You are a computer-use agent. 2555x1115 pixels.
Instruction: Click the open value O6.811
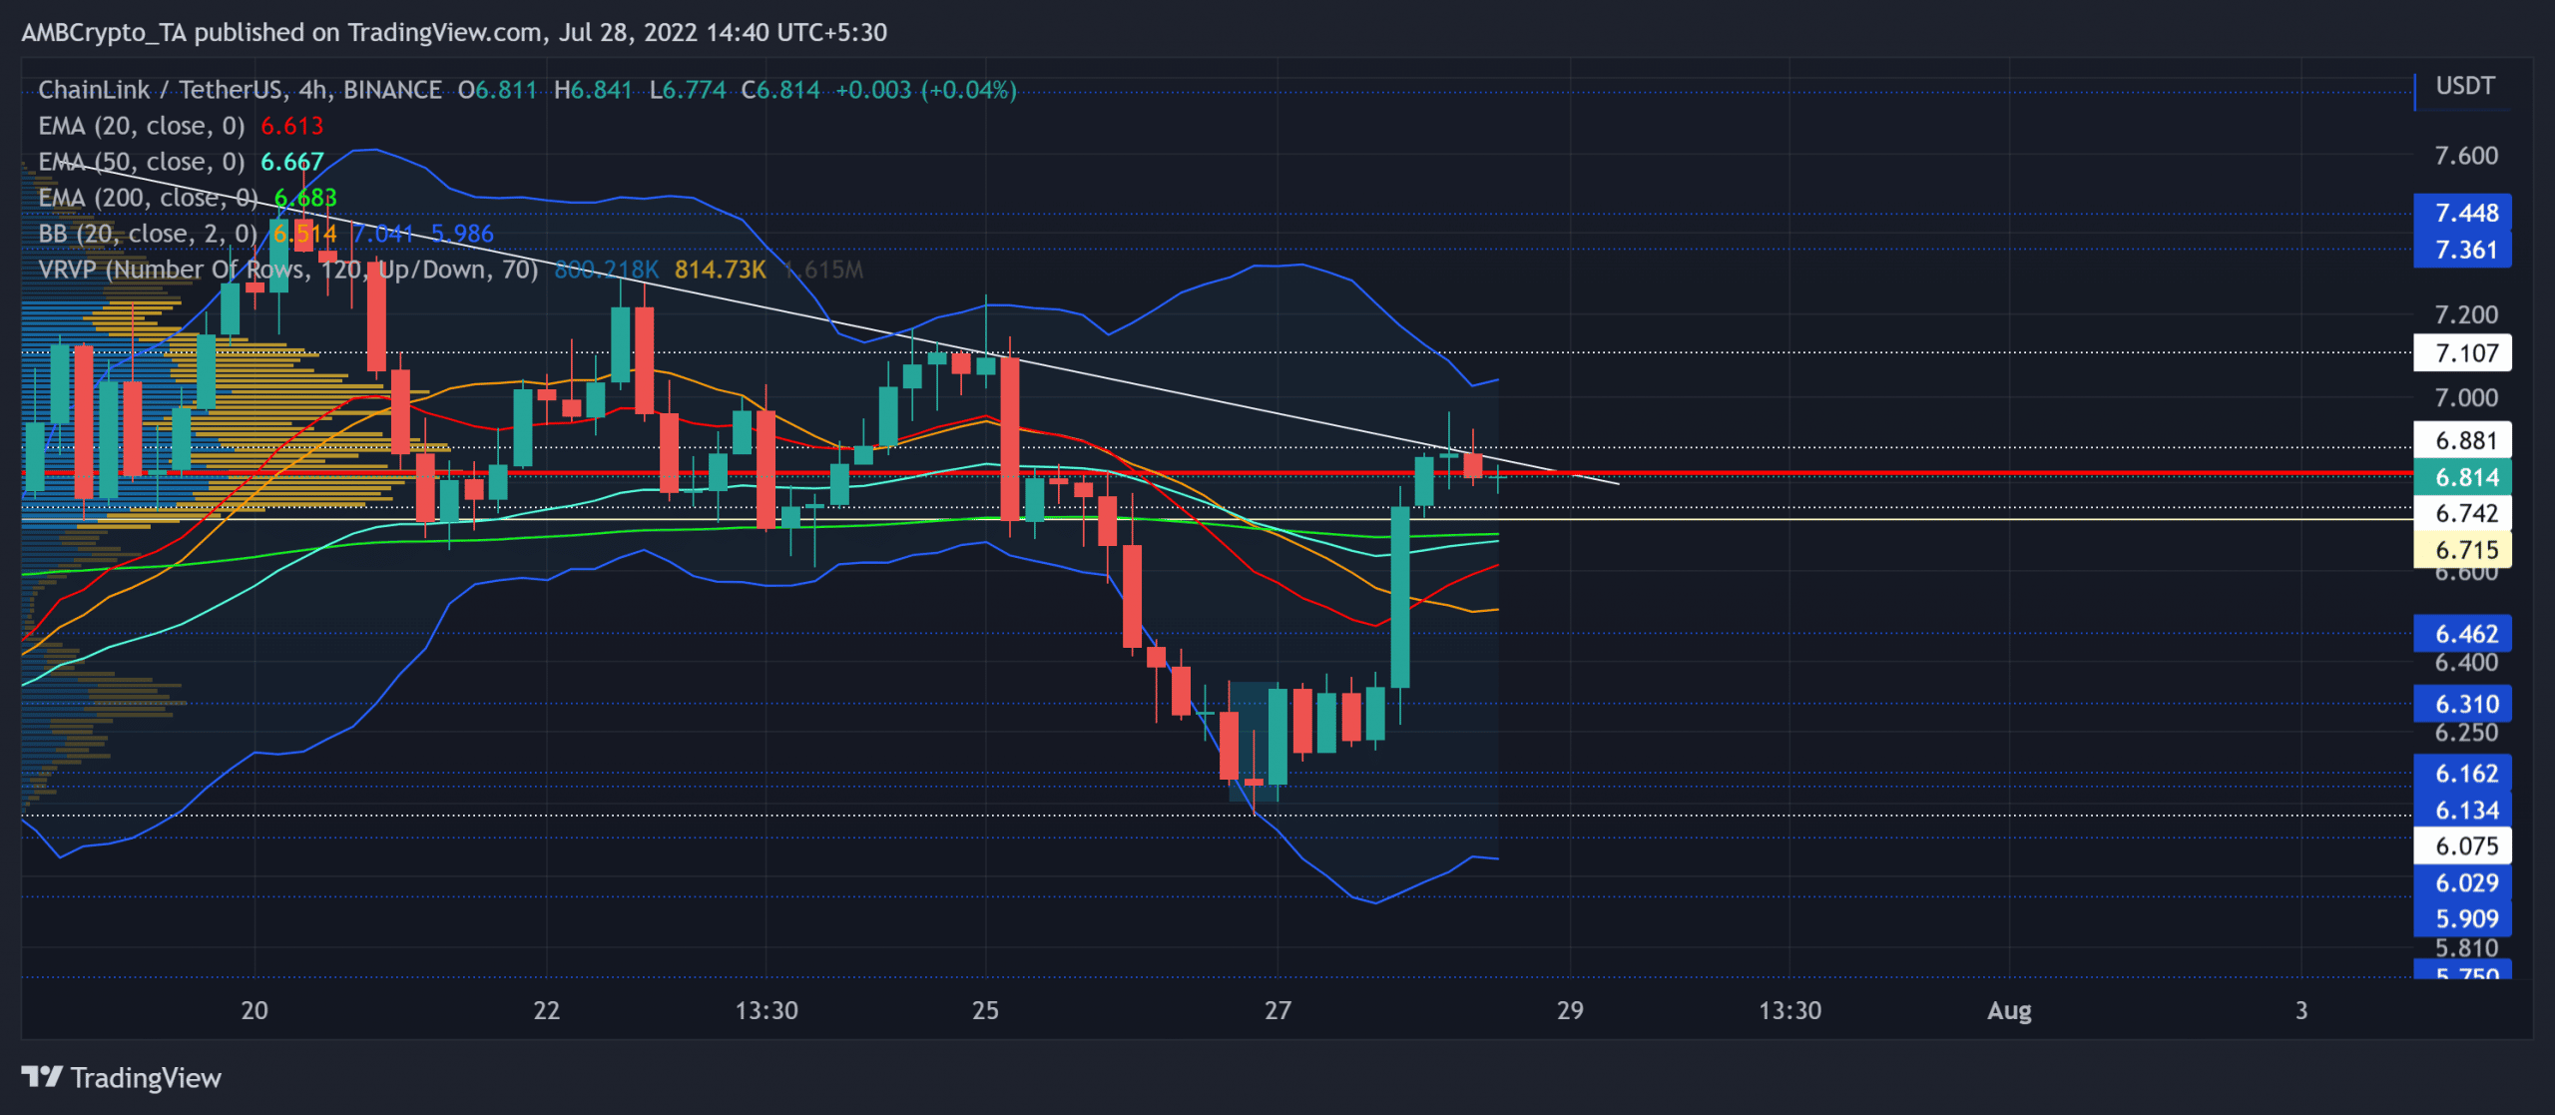coord(497,90)
